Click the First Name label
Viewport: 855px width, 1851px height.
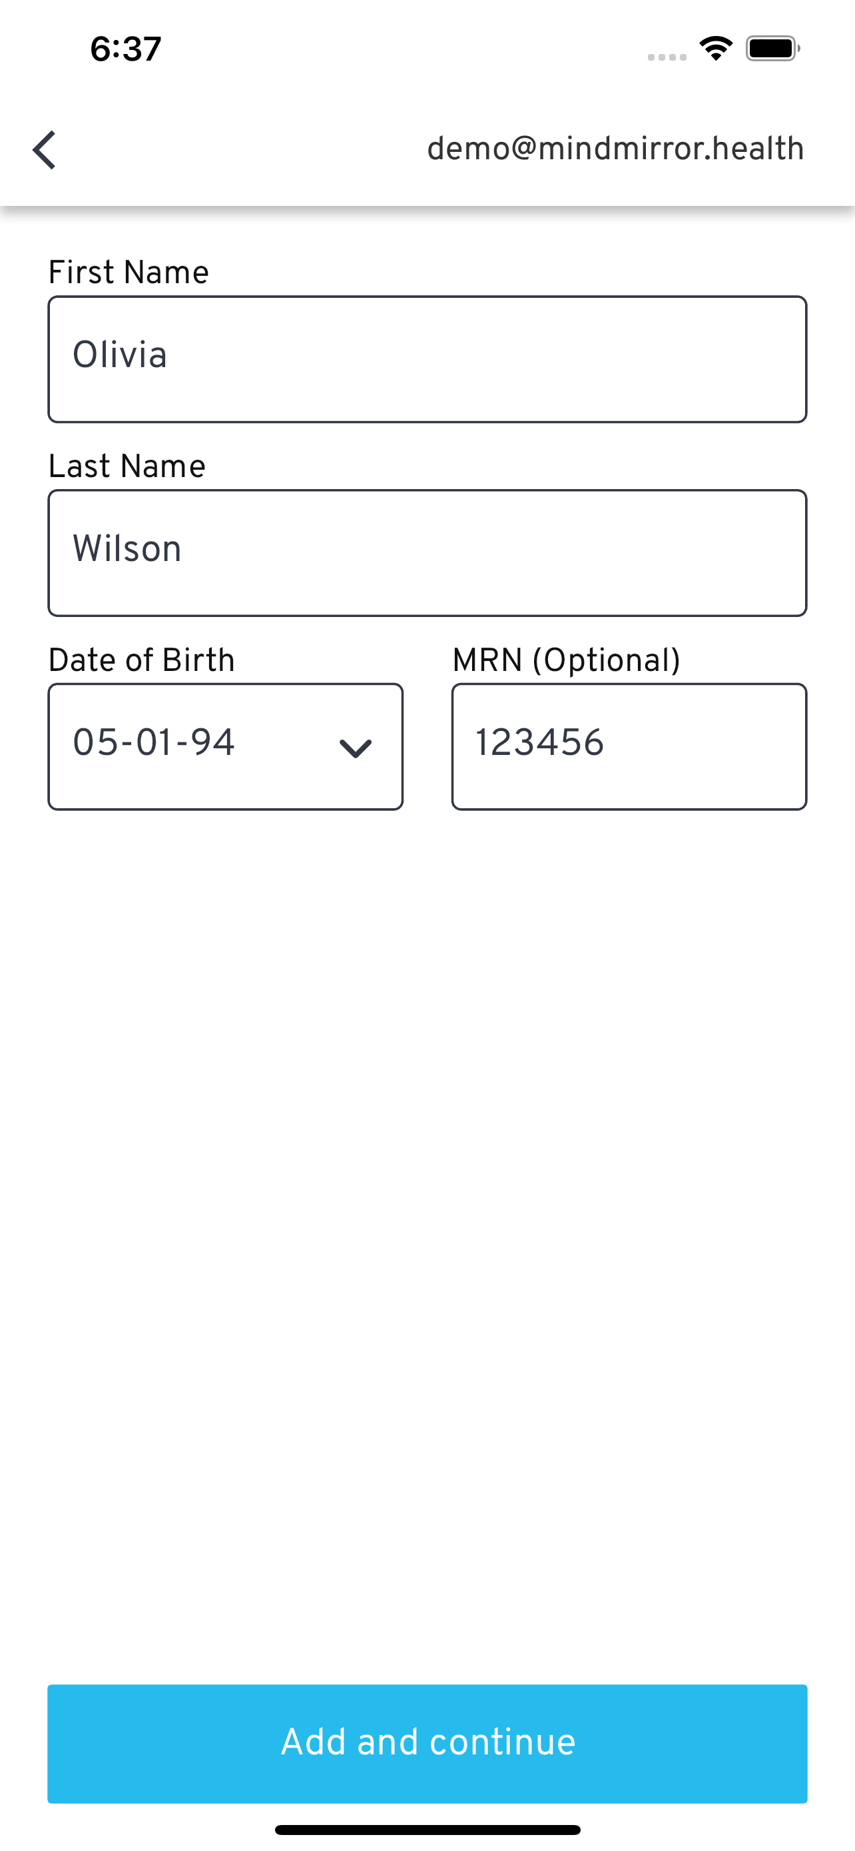[129, 273]
